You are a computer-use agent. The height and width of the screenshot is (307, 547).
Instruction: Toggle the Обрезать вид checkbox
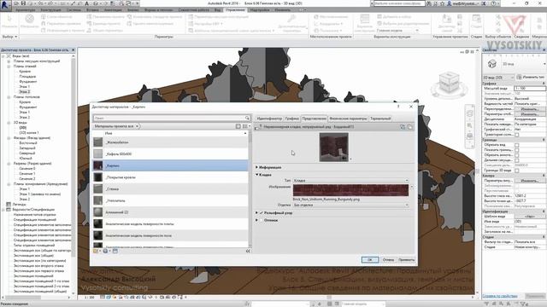(516, 145)
